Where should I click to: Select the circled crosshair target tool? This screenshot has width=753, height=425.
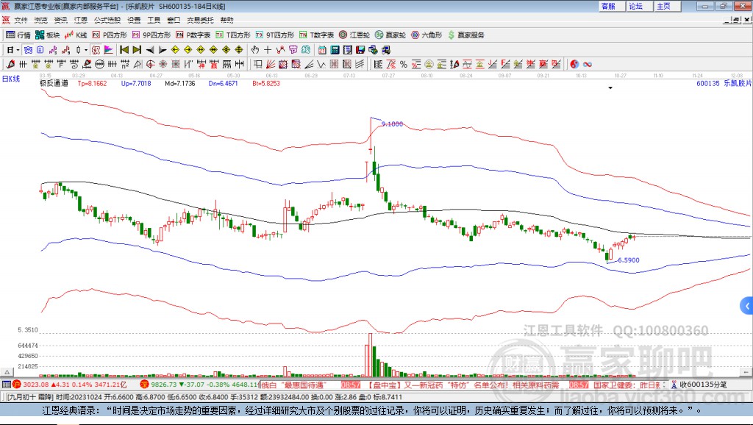[x=150, y=65]
